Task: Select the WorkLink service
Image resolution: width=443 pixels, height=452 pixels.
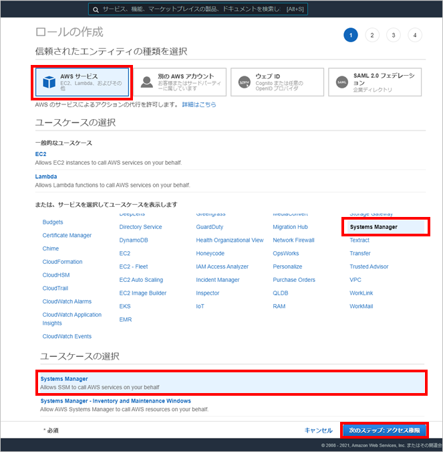Action: pyautogui.click(x=361, y=293)
